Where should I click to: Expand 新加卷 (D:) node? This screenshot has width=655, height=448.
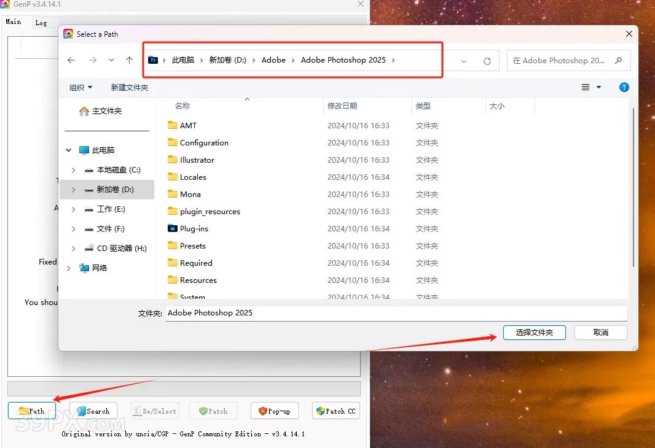pos(74,190)
